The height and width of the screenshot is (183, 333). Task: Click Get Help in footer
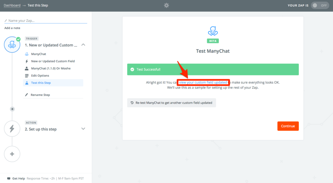tap(19, 178)
